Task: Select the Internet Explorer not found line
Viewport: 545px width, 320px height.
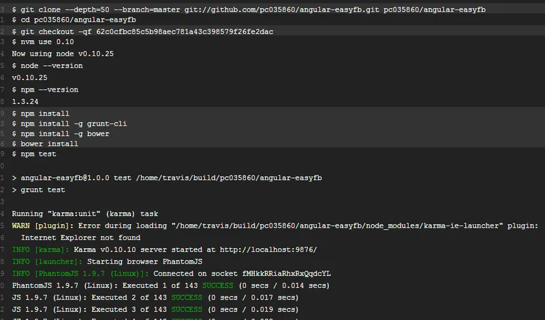Action: [80, 238]
